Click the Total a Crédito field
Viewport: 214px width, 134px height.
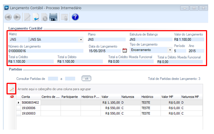tap(31, 61)
